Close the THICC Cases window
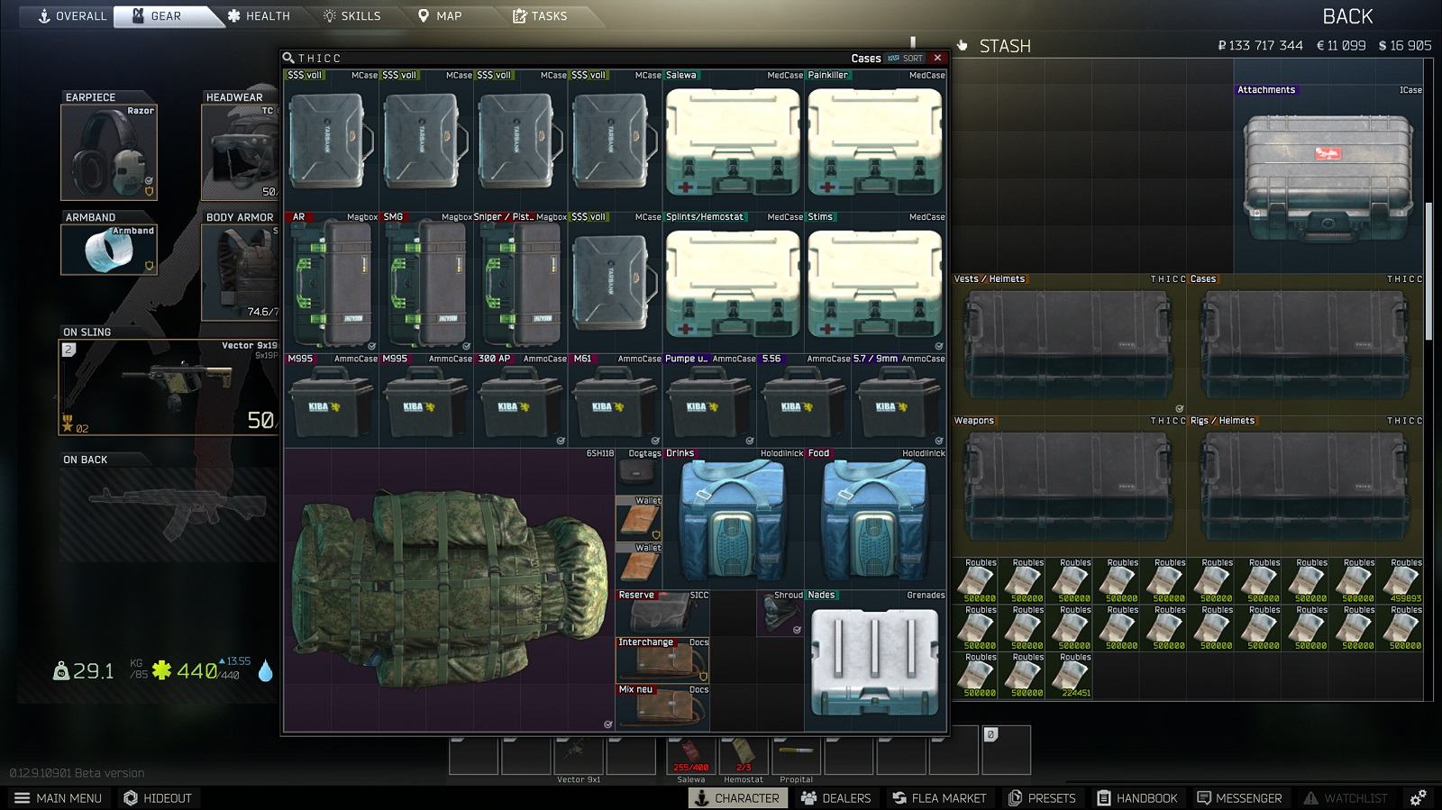This screenshot has width=1442, height=810. [937, 58]
